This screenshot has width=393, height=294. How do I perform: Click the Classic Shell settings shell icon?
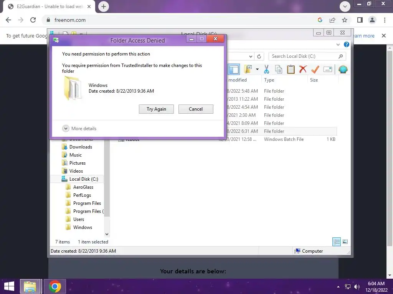click(343, 69)
